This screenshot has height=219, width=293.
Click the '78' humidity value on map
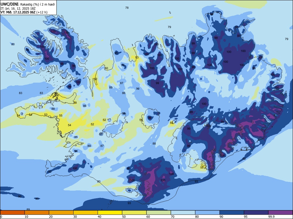127,8
